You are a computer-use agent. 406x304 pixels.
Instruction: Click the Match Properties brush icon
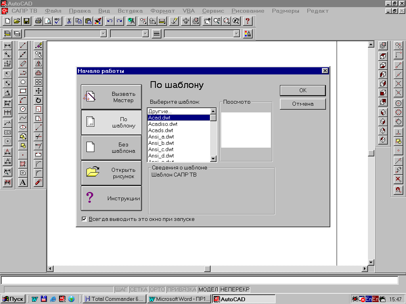pyautogui.click(x=98, y=21)
